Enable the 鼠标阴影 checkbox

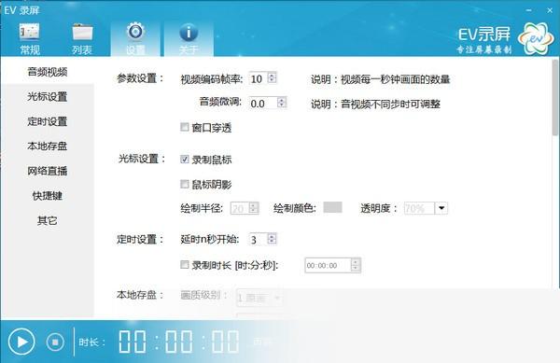[x=184, y=184]
